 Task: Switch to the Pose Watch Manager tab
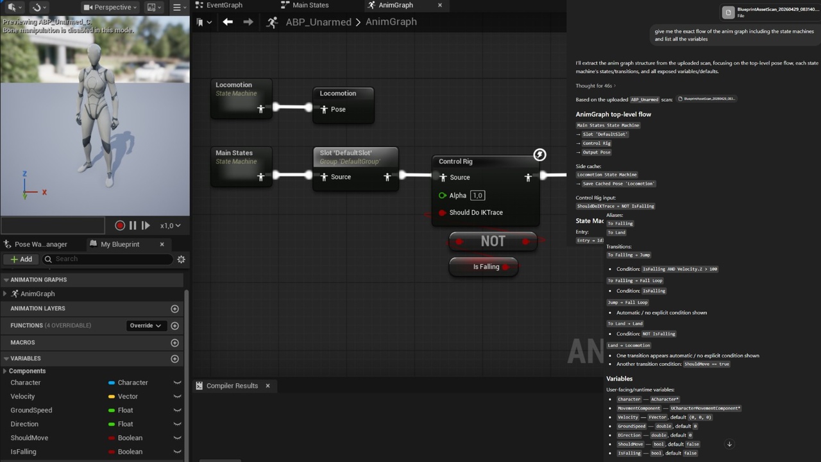pyautogui.click(x=41, y=244)
